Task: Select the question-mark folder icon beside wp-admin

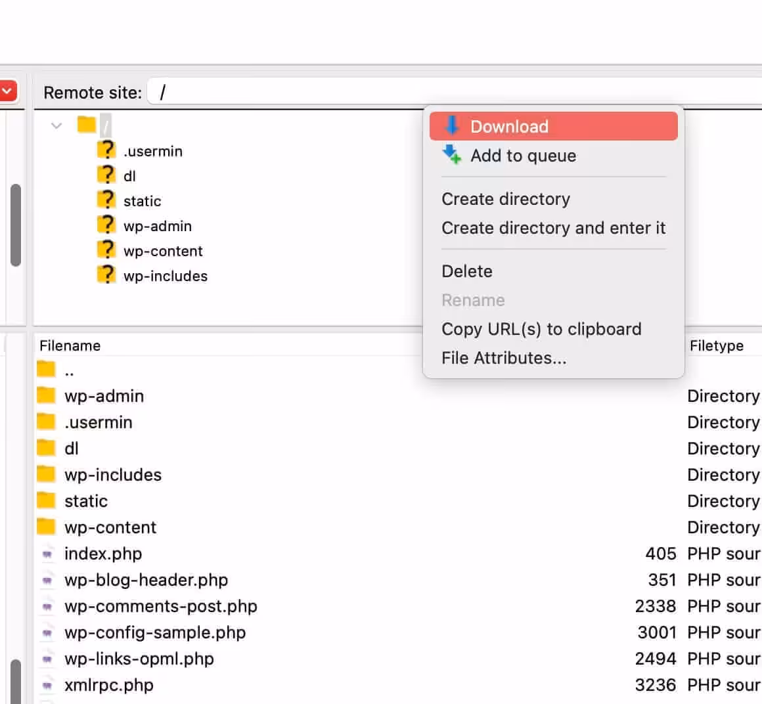Action: [106, 225]
